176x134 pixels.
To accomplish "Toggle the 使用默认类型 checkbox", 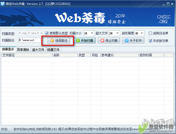I will click(47, 33).
